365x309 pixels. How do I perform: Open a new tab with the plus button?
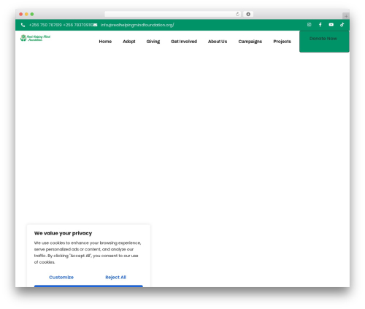point(346,16)
